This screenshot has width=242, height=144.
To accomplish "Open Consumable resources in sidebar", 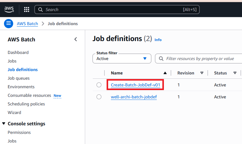I will point(29,95).
